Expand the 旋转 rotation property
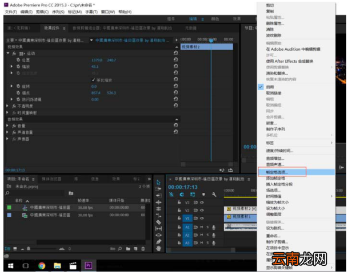Viewport: 348px width, 275px height. click(11, 86)
